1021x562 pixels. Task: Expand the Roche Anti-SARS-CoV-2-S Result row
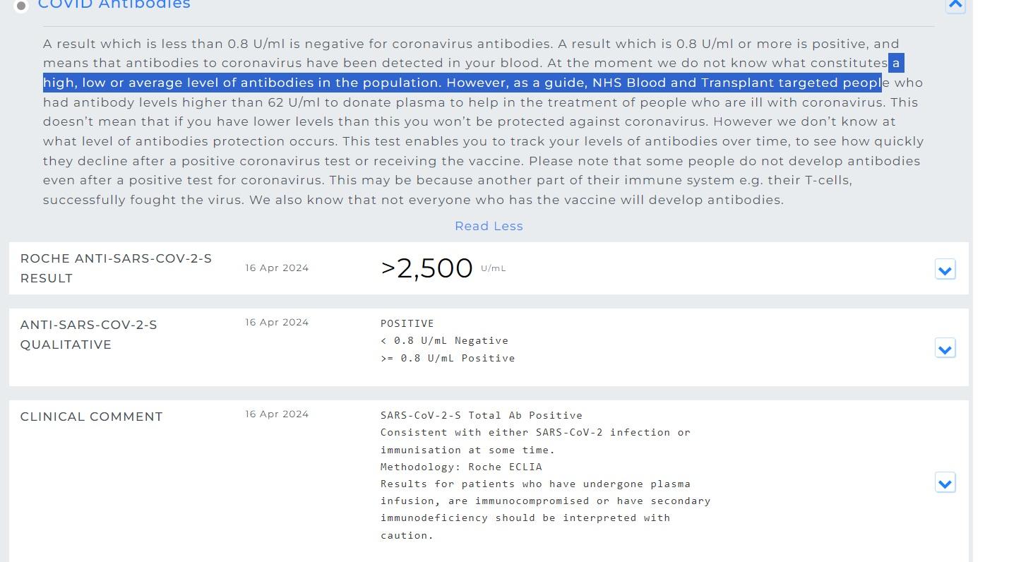point(945,270)
